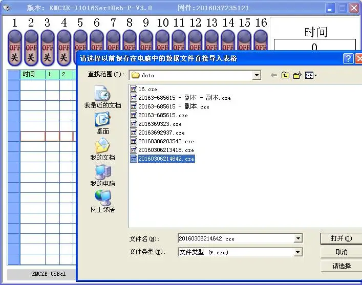Image resolution: width=362 pixels, height=285 pixels.
Task: Expand the 文件名 filename dropdown arrow
Action: (x=298, y=238)
